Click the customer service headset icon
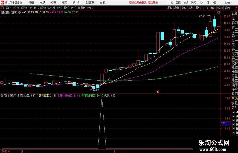 (x=201, y=3)
